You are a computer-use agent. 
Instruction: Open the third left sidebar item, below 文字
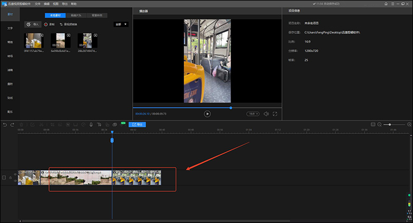click(x=10, y=42)
